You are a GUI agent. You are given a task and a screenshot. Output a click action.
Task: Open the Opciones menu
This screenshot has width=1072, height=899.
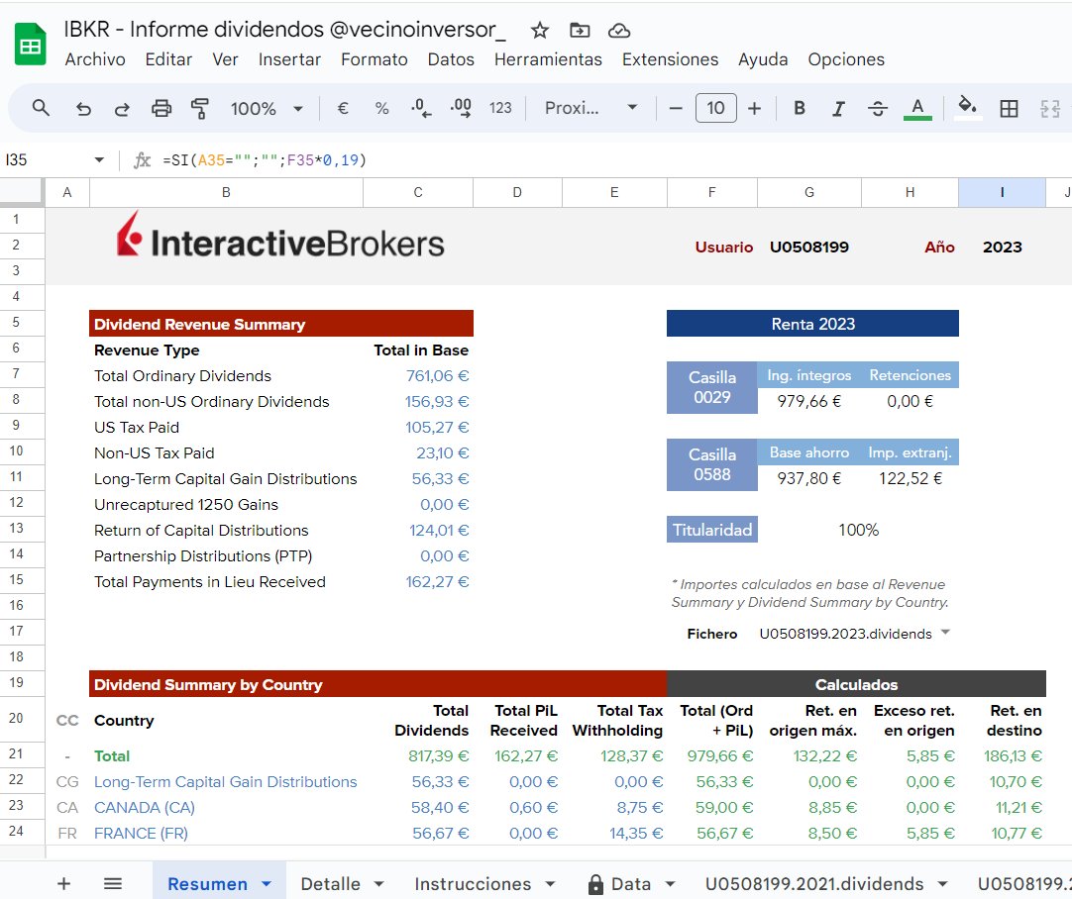click(x=846, y=59)
